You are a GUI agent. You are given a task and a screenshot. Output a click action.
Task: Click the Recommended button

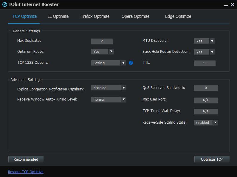tap(26, 159)
